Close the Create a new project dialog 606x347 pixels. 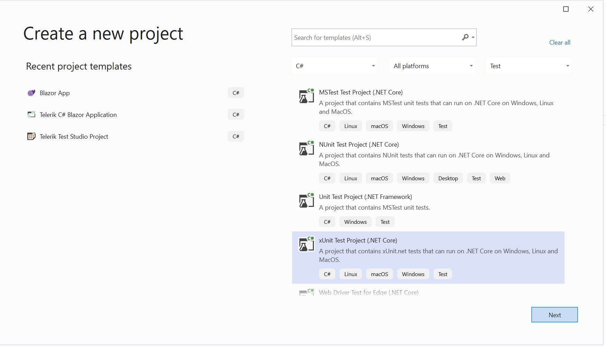[x=591, y=9]
